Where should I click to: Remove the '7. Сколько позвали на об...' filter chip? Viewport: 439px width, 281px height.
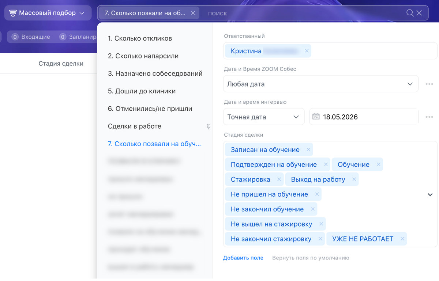pos(193,13)
